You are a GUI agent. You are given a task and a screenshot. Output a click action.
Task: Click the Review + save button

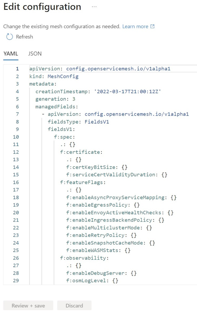tap(28, 306)
